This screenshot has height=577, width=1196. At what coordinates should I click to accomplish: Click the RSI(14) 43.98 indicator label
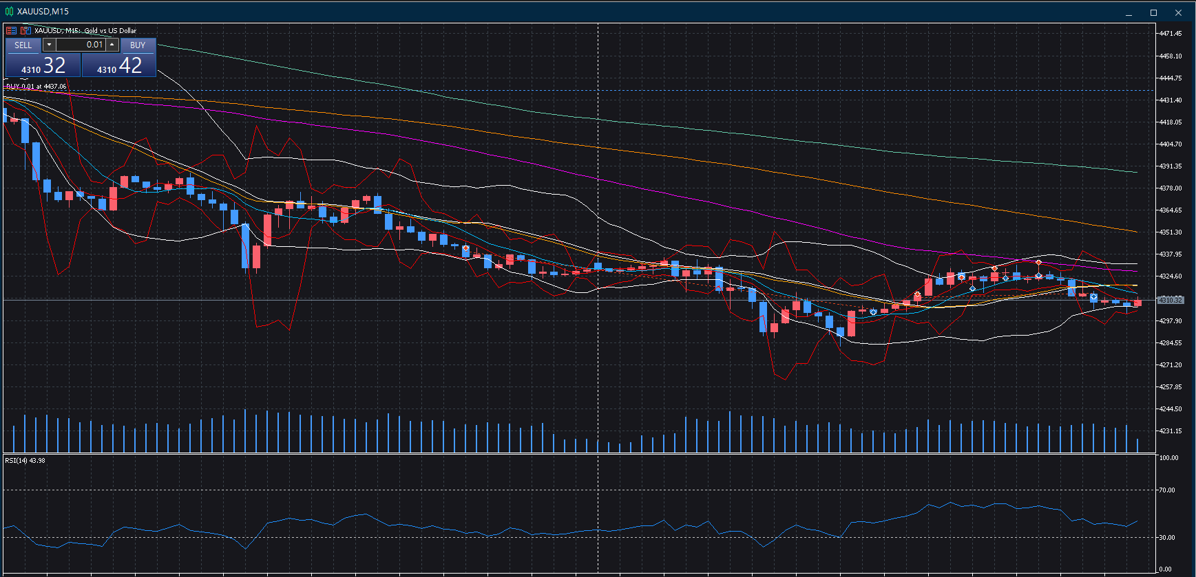[25, 461]
